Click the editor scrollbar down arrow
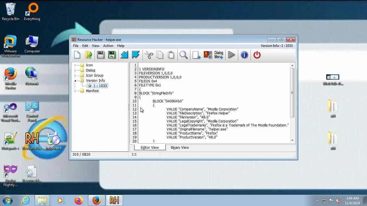This screenshot has height=206, width=367. (x=292, y=140)
